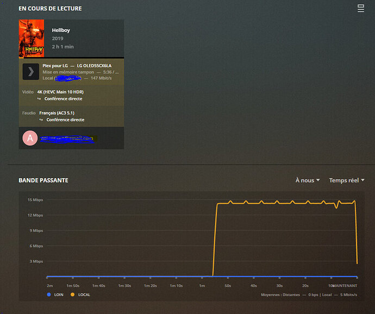Click 'Conférence directe' under l'audio

tap(65, 120)
